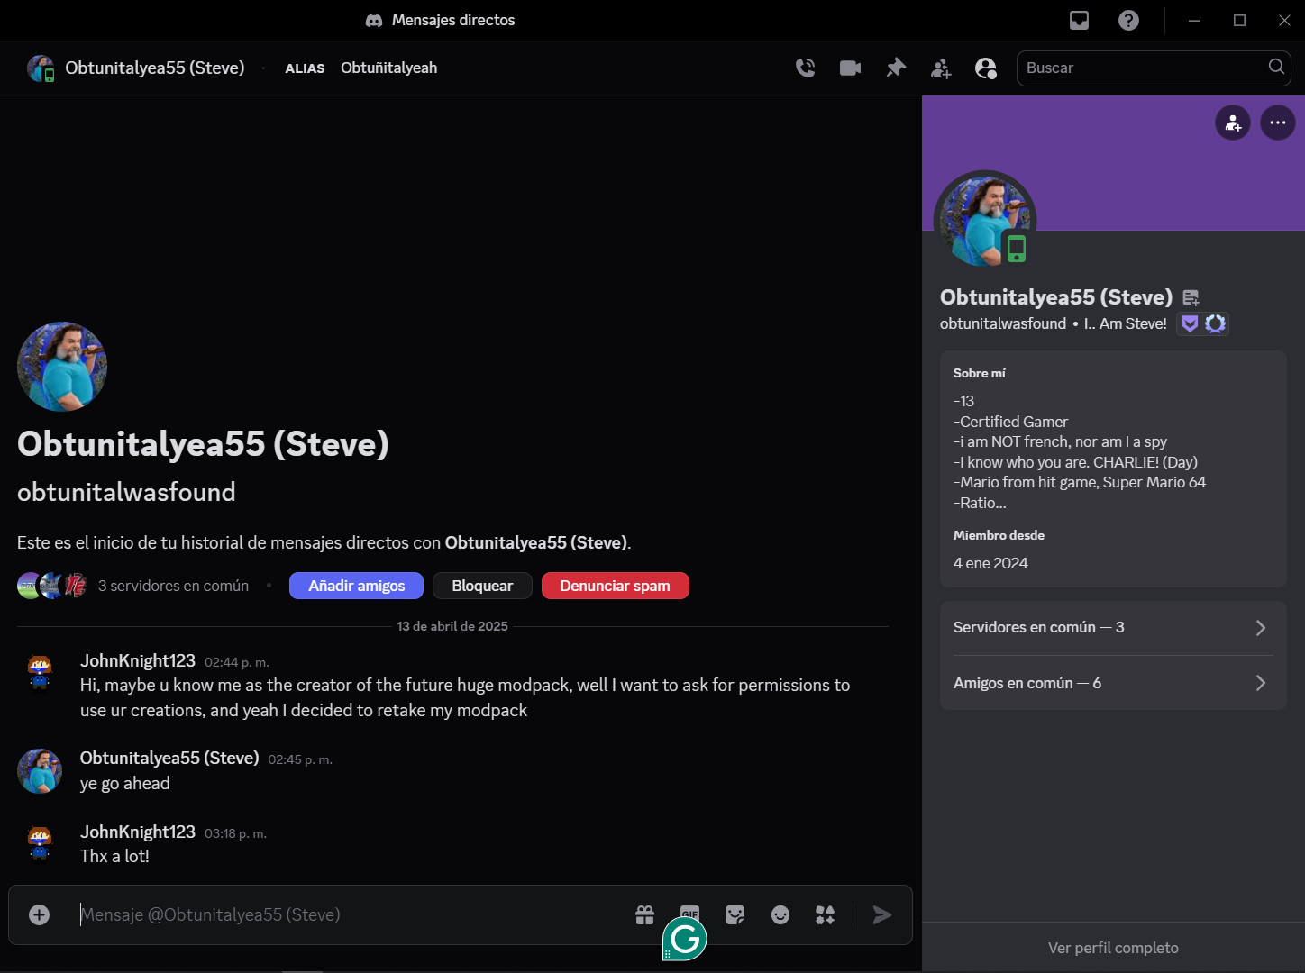Add friends to this DM
Image resolution: width=1305 pixels, height=973 pixels.
pos(940,68)
